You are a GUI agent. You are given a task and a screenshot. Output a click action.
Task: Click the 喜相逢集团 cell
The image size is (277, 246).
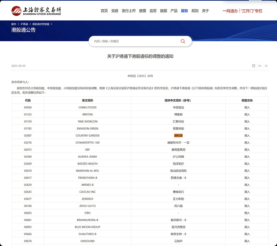pyautogui.click(x=178, y=150)
